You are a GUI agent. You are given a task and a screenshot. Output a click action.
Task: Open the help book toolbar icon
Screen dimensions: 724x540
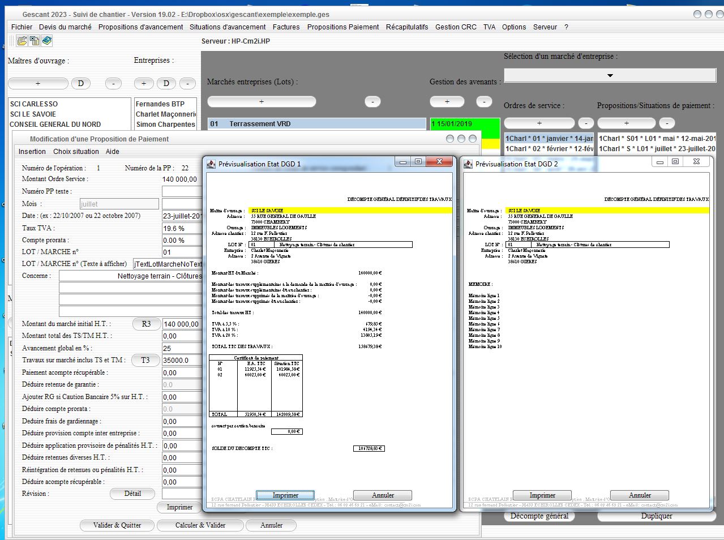47,41
